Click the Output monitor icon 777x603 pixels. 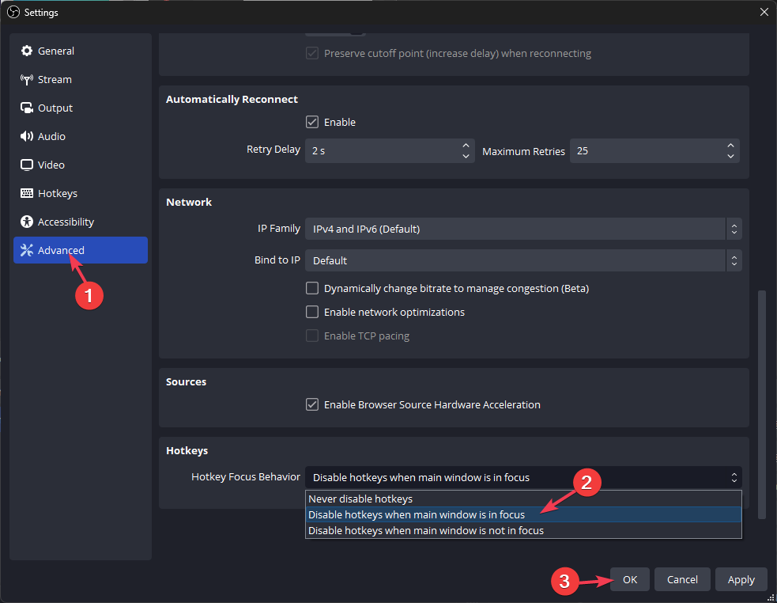pyautogui.click(x=27, y=108)
